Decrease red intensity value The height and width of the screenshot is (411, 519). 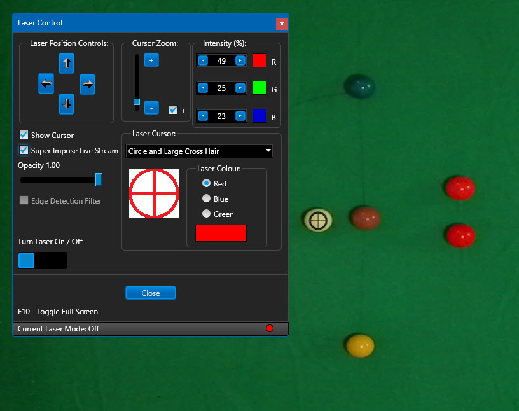203,60
